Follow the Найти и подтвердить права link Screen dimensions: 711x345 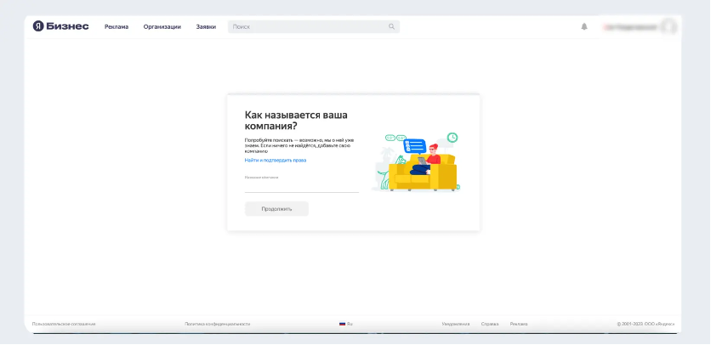click(x=276, y=161)
